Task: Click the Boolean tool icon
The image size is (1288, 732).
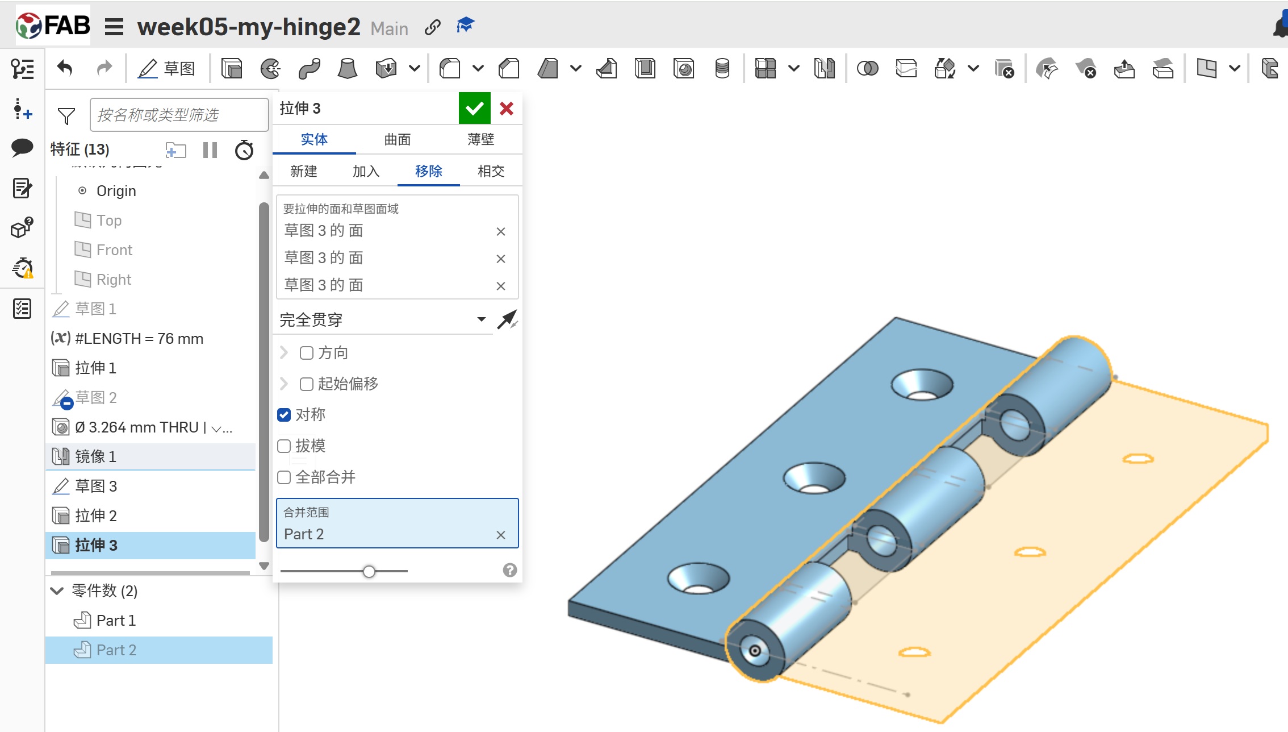Action: click(x=867, y=69)
